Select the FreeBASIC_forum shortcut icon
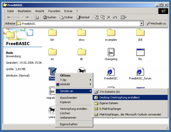 140,72
